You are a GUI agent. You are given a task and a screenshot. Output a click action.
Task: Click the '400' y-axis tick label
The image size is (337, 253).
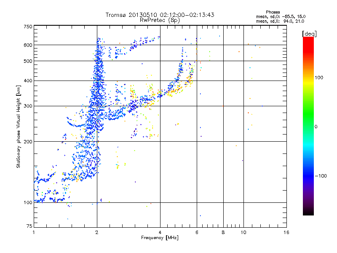(x=28, y=81)
